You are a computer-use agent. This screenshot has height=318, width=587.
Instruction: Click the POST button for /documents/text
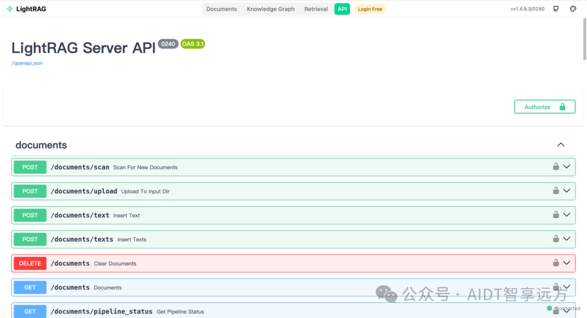[30, 215]
